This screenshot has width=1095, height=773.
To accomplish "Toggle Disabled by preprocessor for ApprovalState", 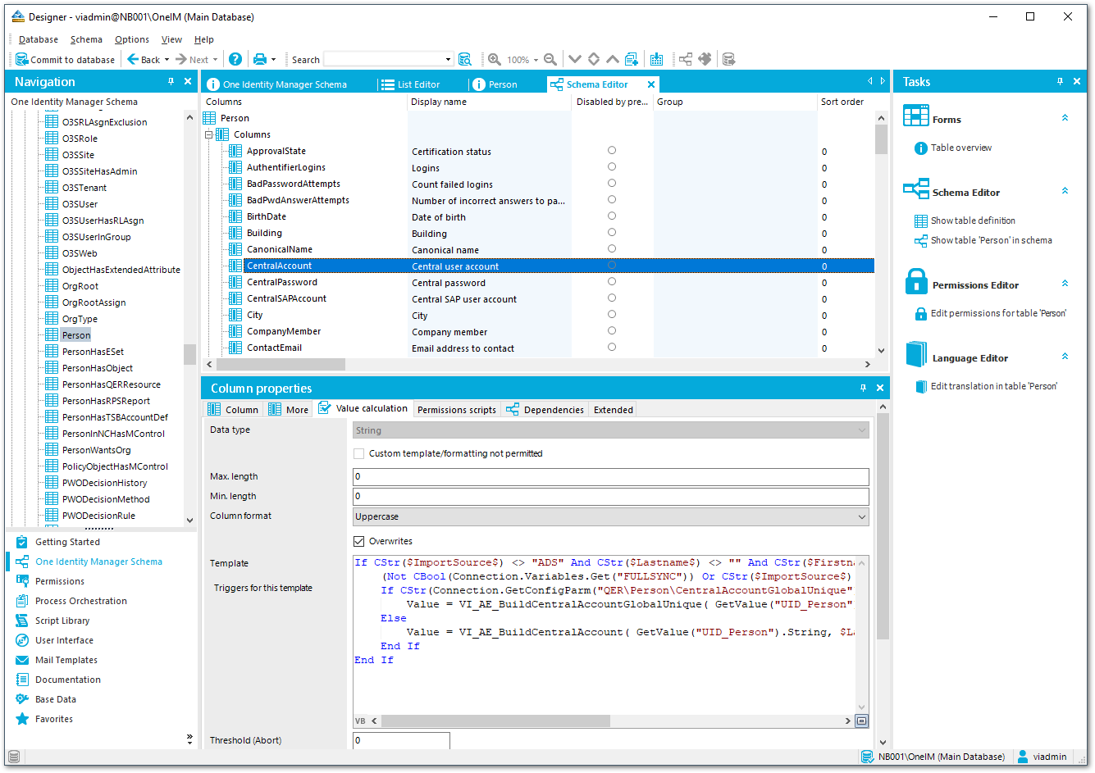I will tap(612, 151).
